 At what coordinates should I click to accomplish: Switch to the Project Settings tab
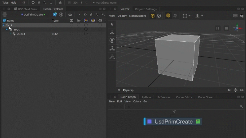(x=146, y=9)
